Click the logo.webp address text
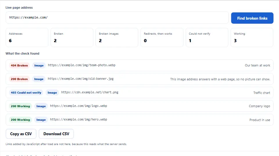The image size is (279, 156). pos(78,106)
